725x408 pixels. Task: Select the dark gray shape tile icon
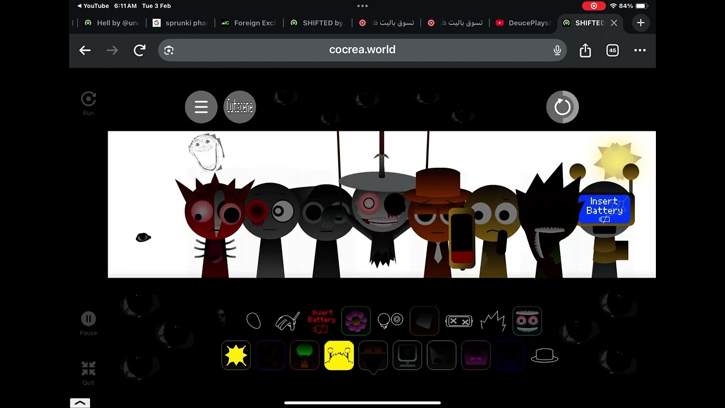[424, 321]
